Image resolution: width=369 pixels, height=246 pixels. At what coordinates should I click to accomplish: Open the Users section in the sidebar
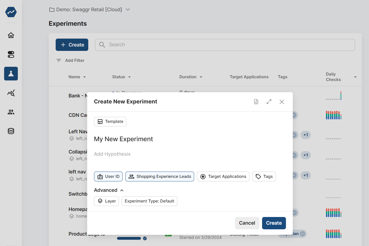tap(11, 112)
